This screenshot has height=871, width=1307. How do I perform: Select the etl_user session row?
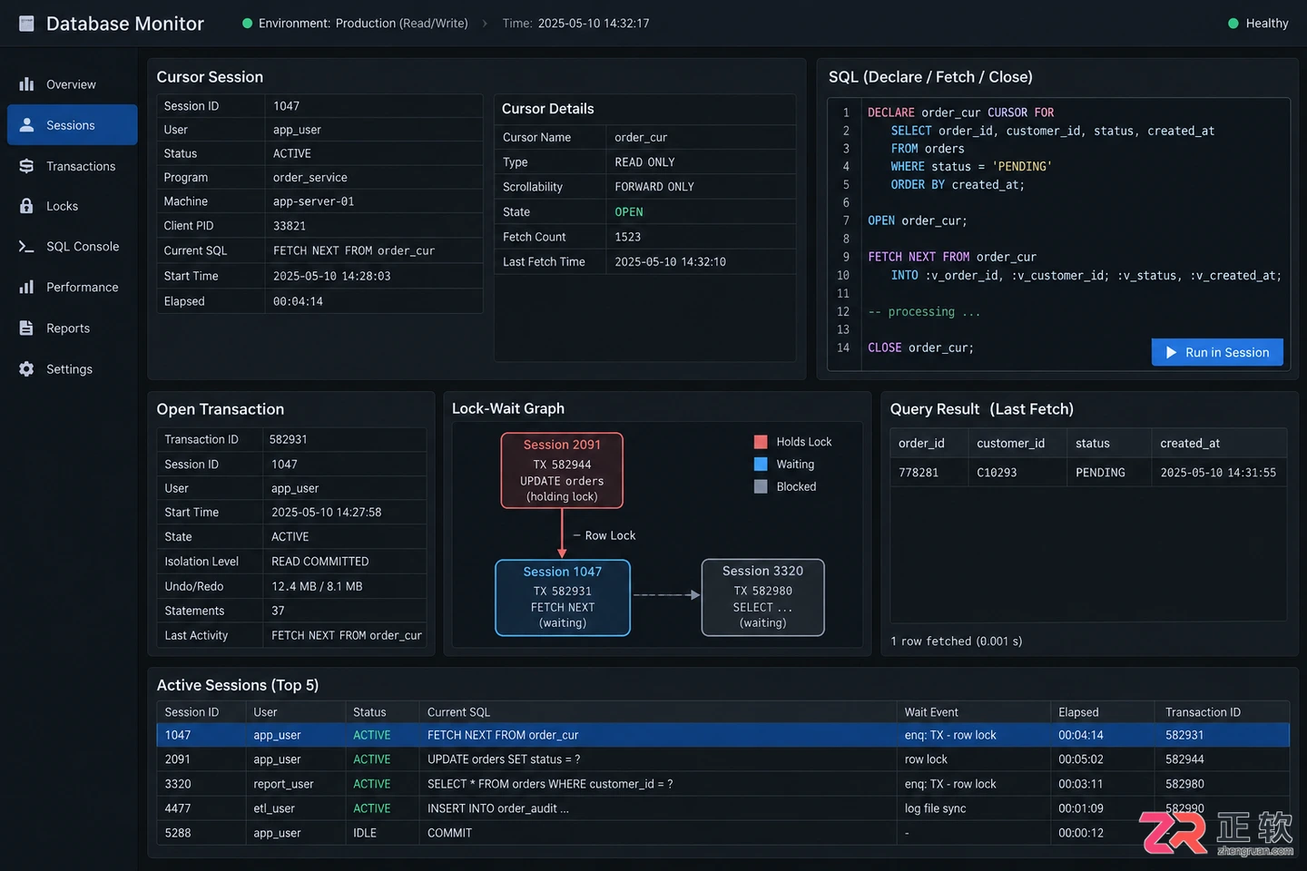pos(722,808)
